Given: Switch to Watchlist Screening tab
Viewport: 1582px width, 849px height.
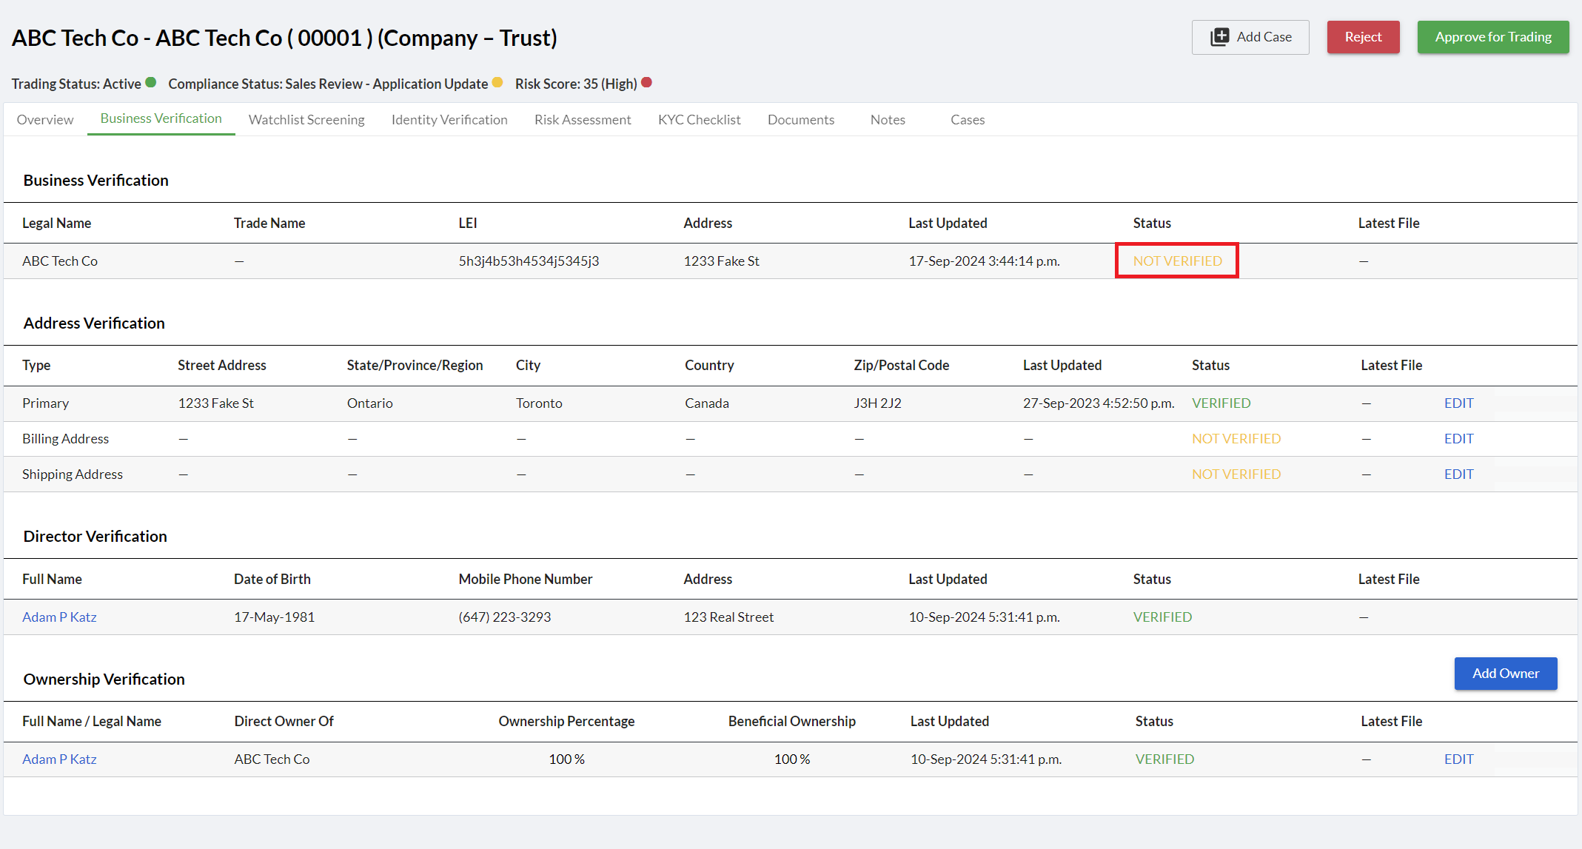Looking at the screenshot, I should pos(306,120).
